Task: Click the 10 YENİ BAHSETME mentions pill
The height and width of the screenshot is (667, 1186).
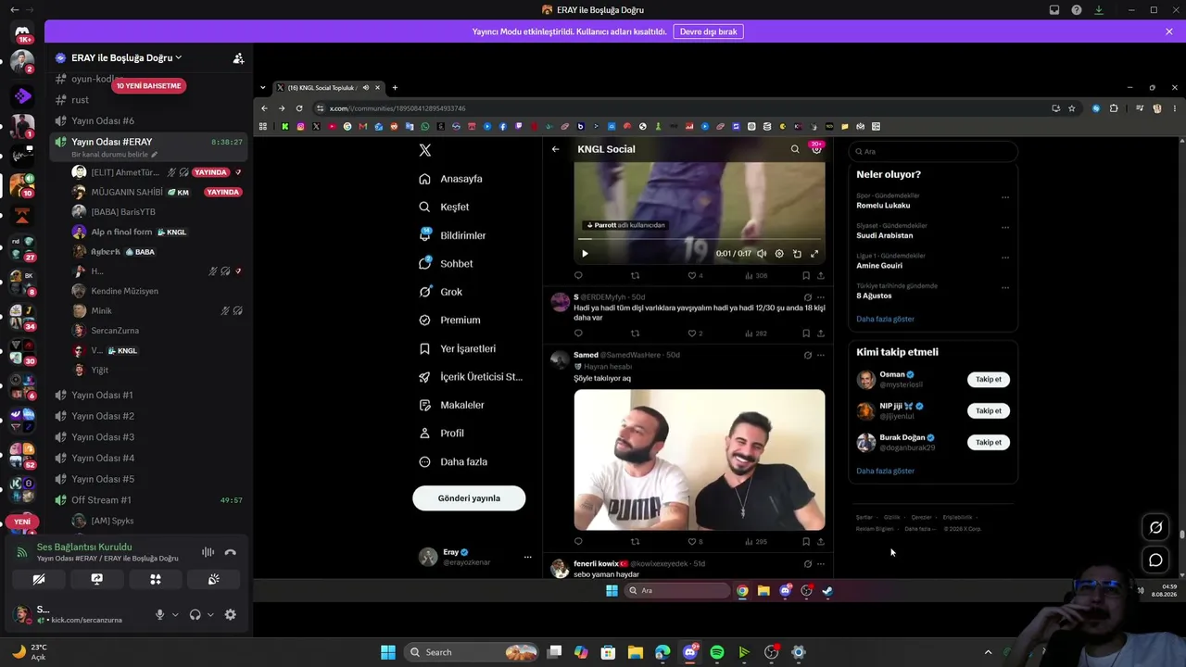Action: coord(148,85)
